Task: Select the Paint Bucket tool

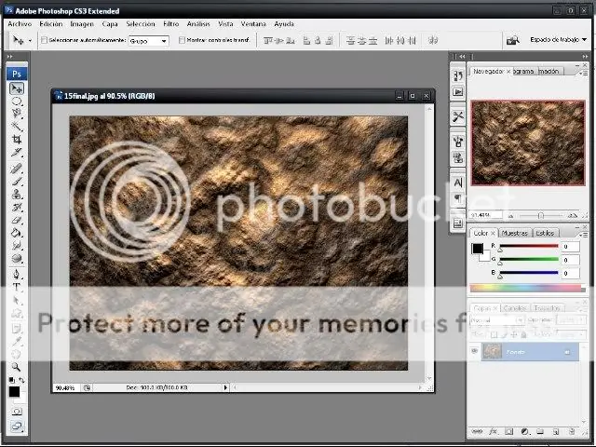Action: [17, 233]
